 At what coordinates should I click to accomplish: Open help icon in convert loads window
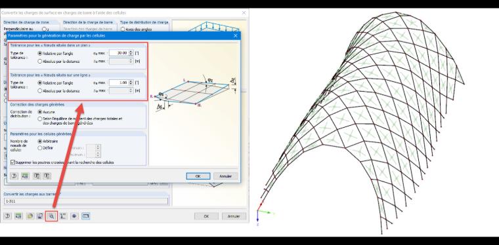point(8,216)
